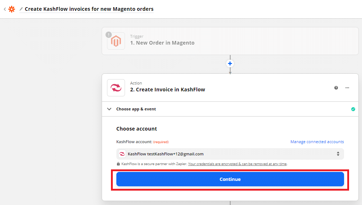Click the plus icon to add step
Viewport: 362px width, 205px height.
[x=230, y=64]
